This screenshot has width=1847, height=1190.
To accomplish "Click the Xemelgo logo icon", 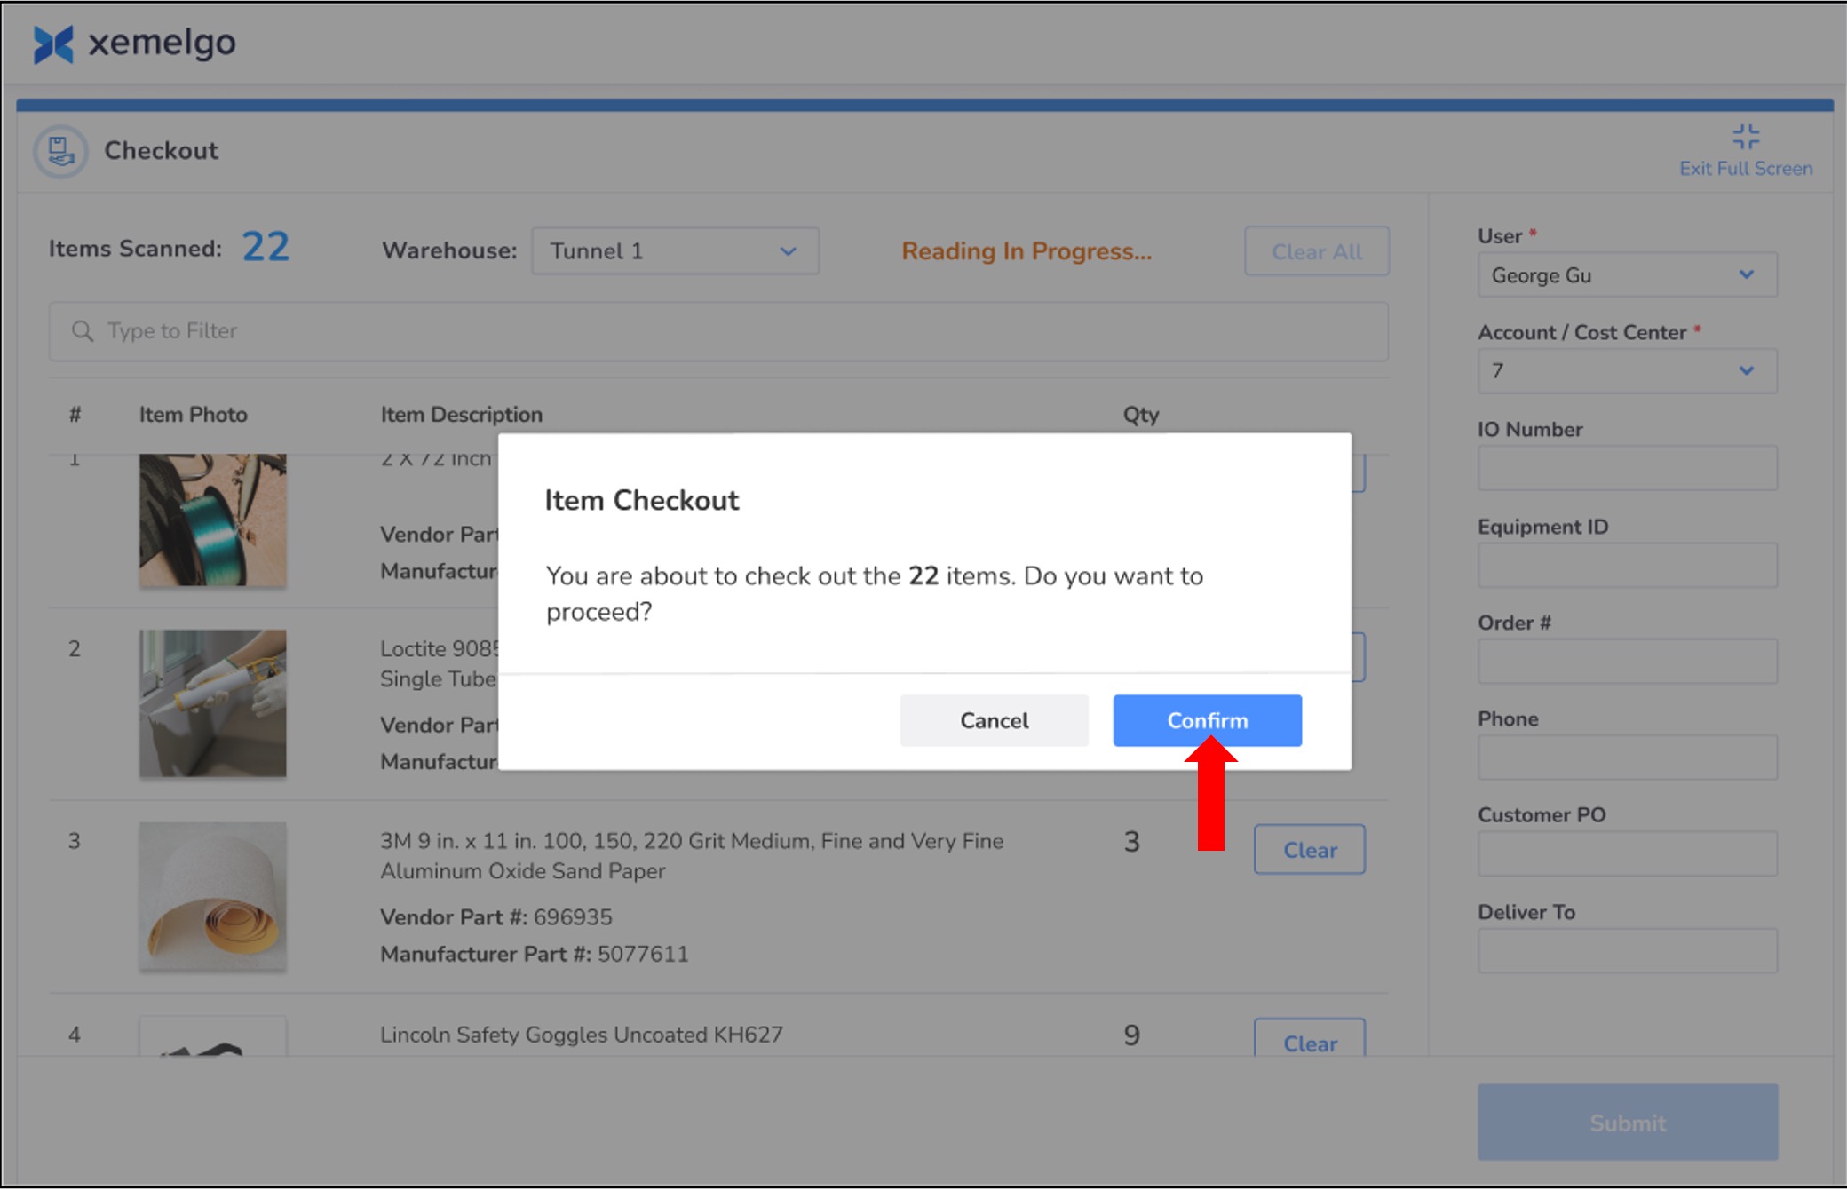I will pos(52,44).
